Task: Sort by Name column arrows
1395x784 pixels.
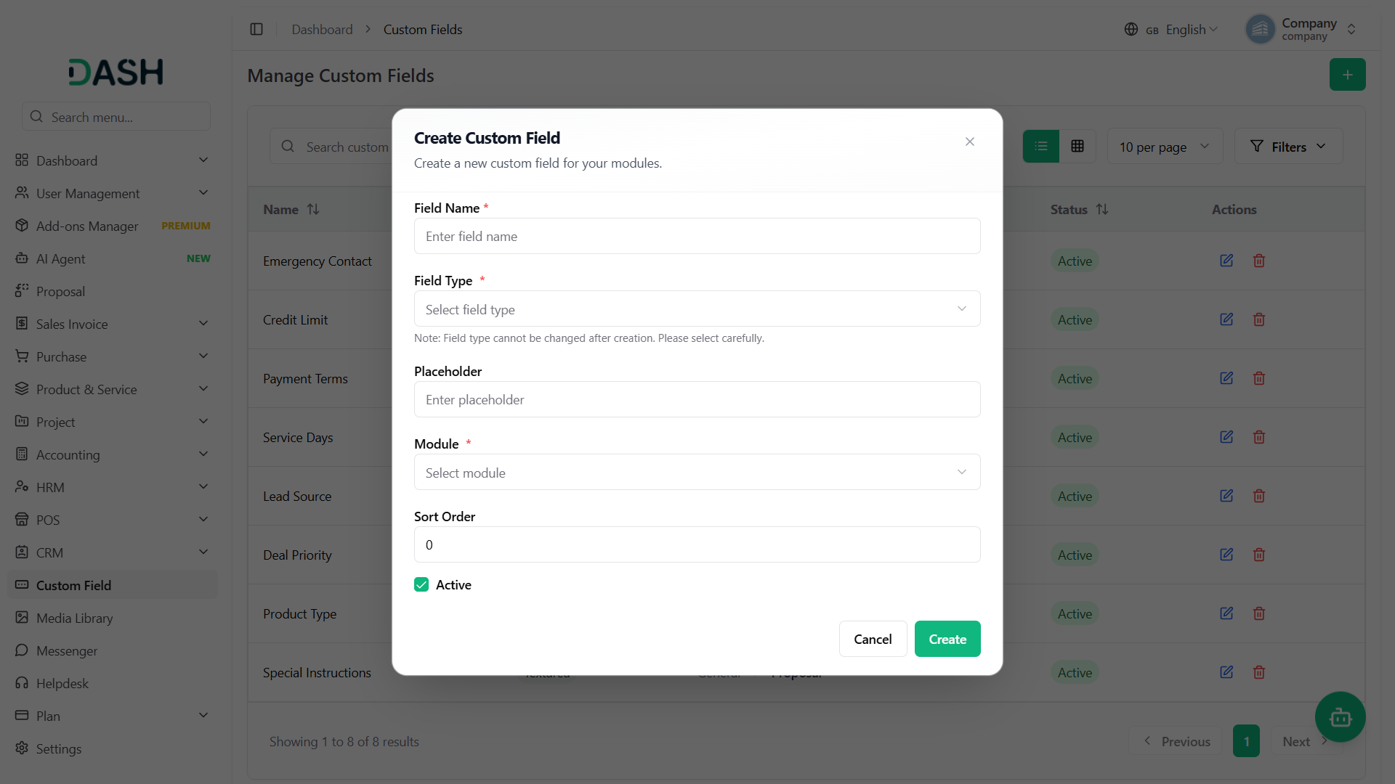Action: pos(313,209)
